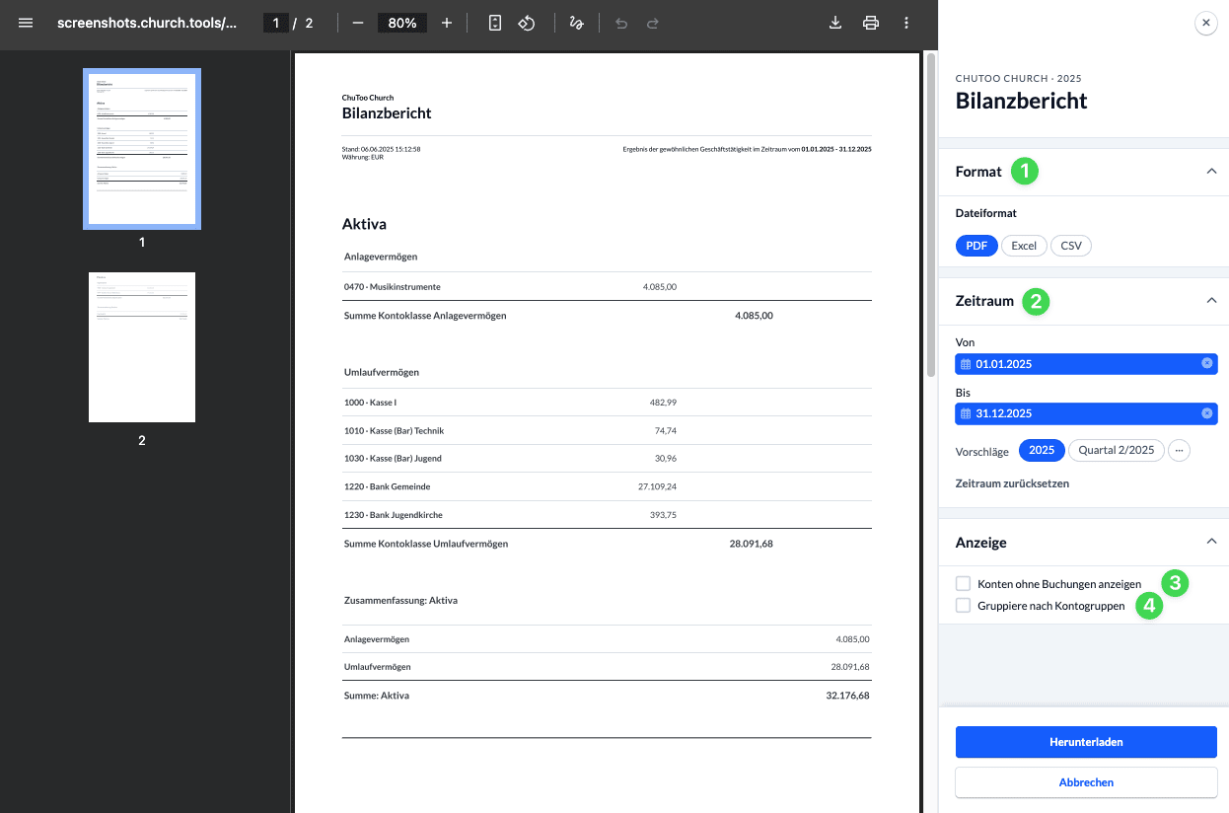This screenshot has height=813, width=1229.
Task: Click the Aktiva heading in document
Action: click(364, 225)
